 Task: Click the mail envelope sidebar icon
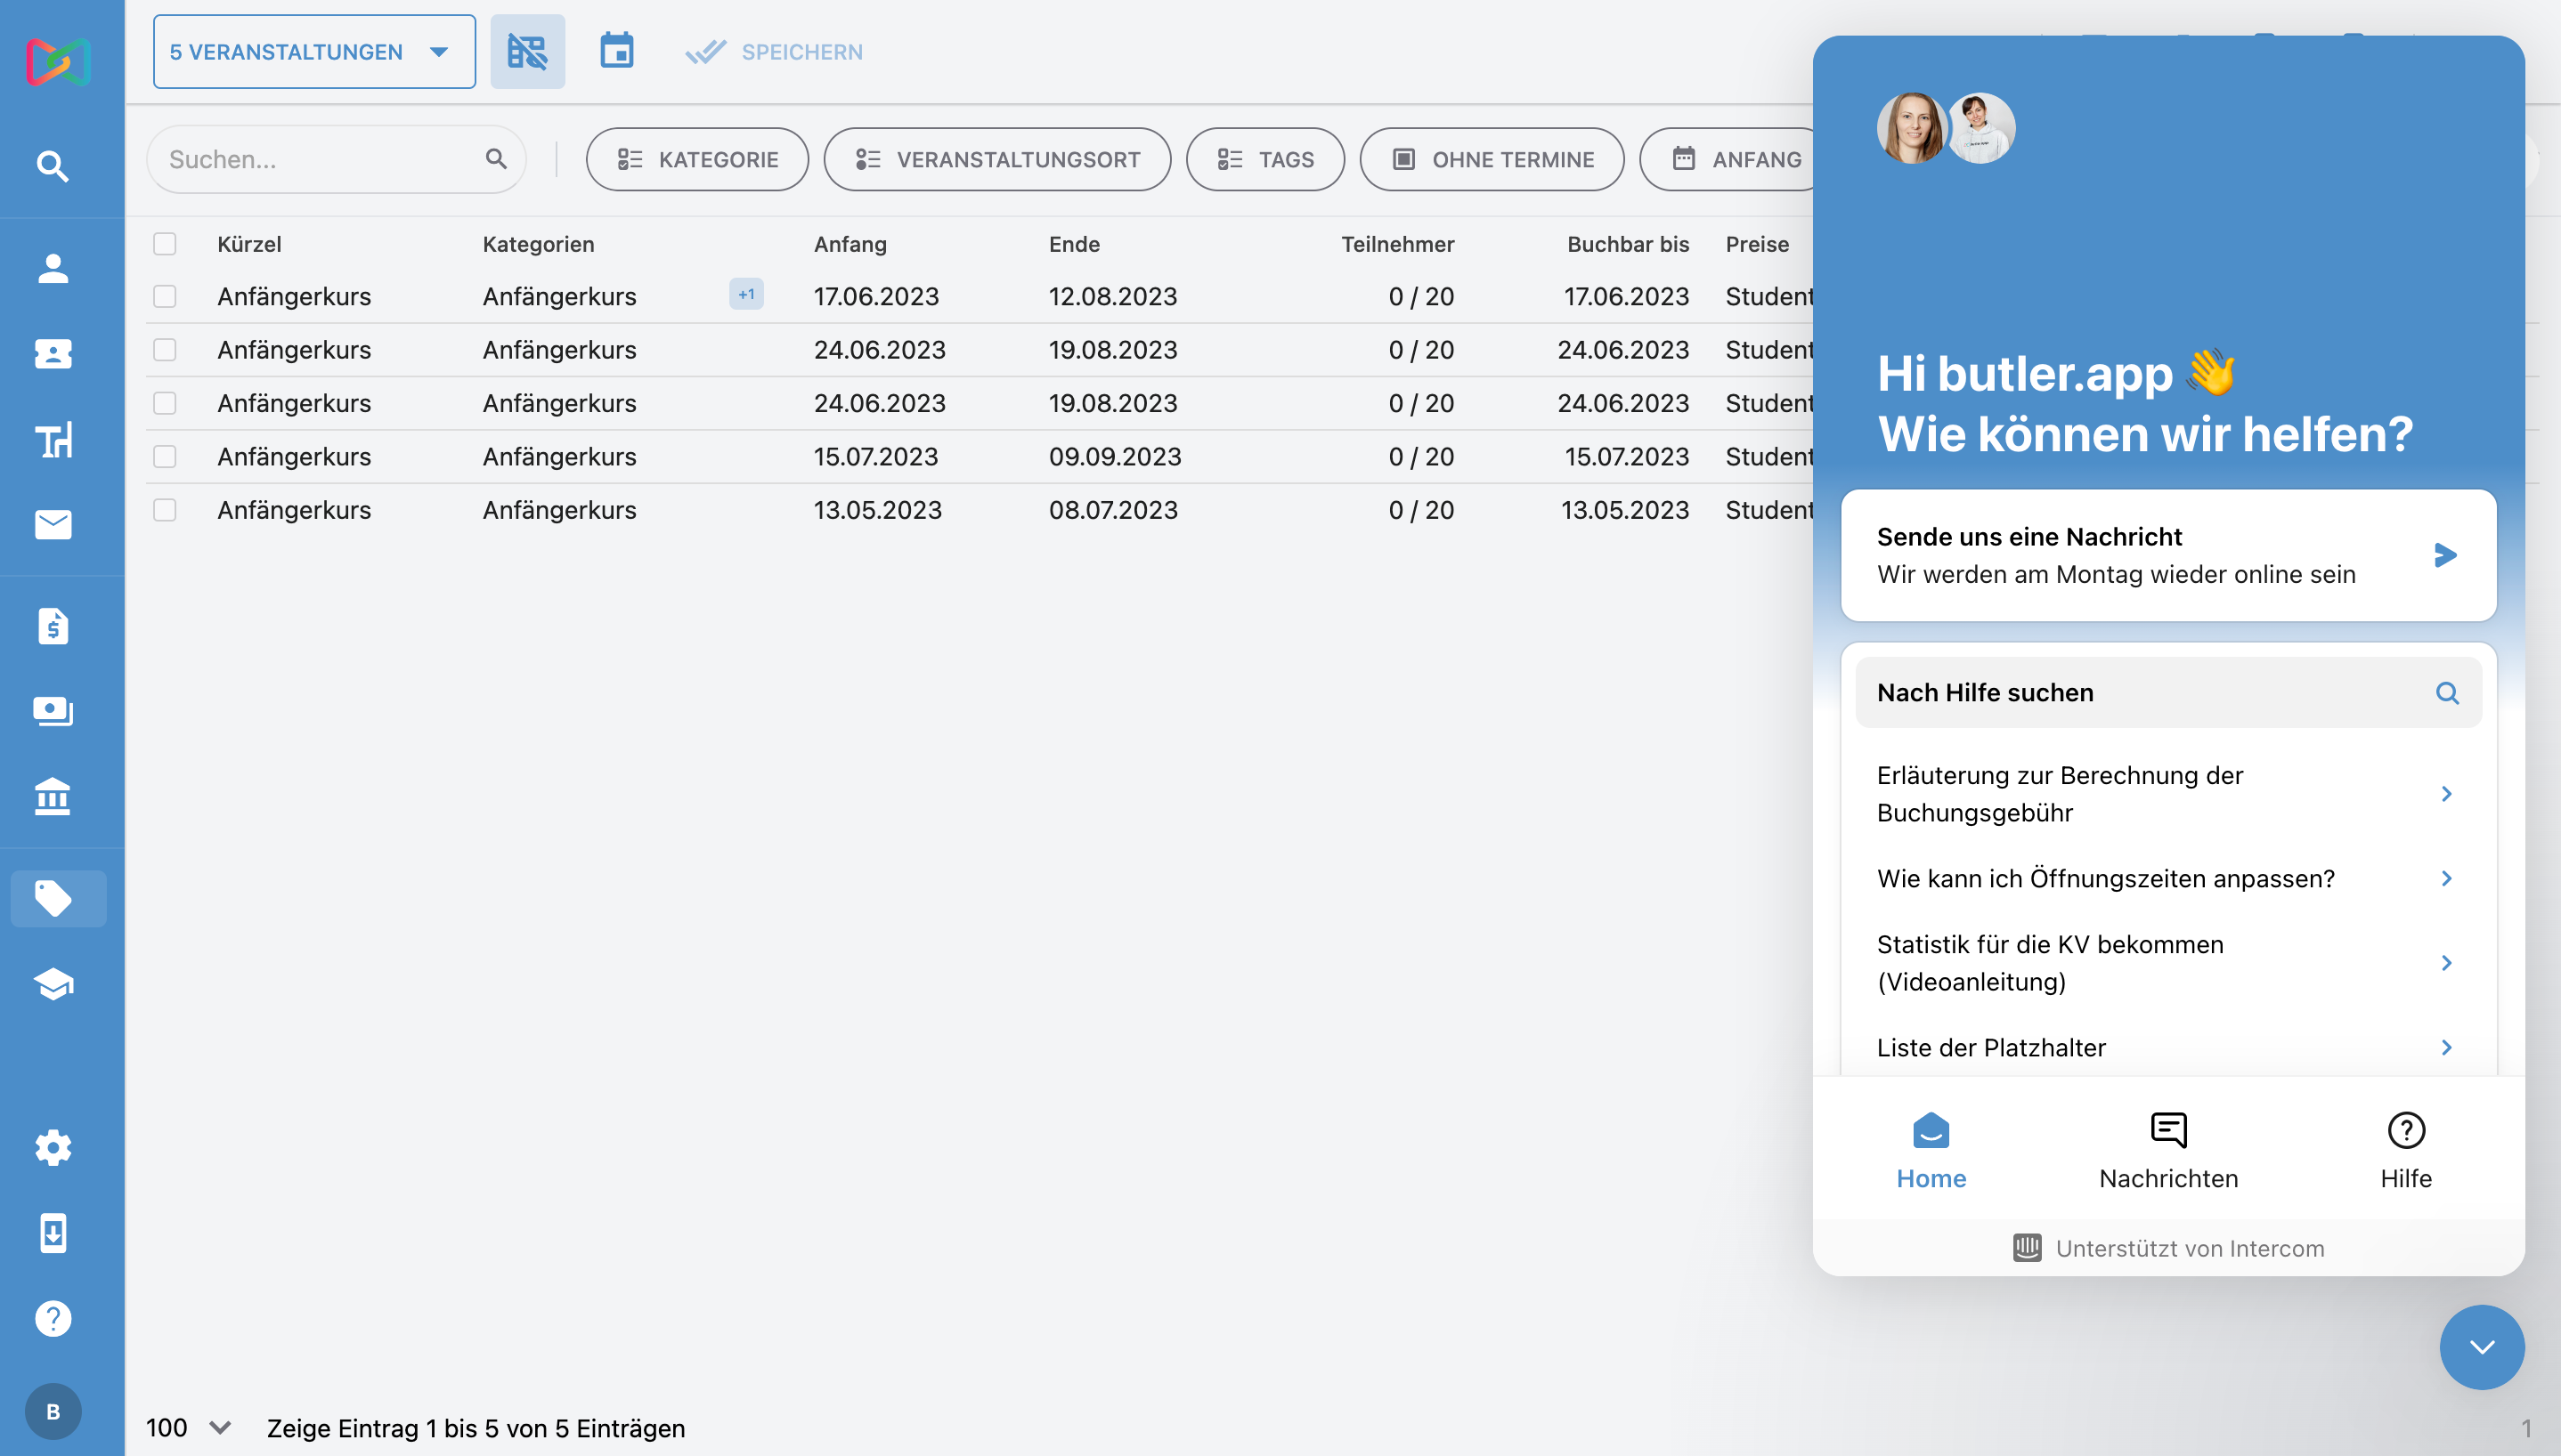tap(53, 524)
